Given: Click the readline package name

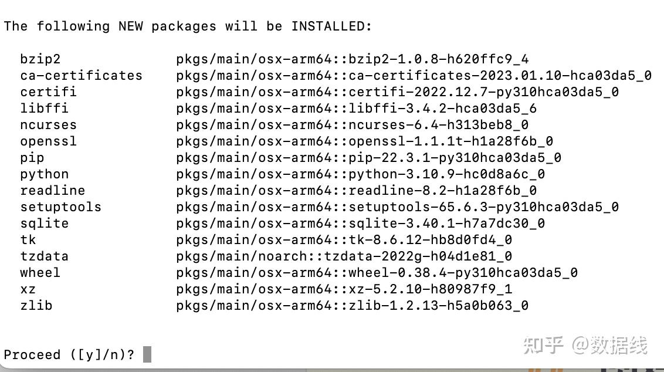Looking at the screenshot, I should click(52, 191).
